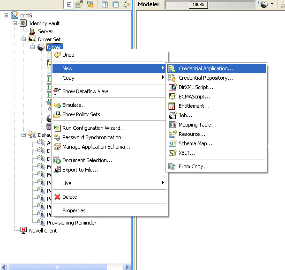
Task: Collapse the Identity Vault tree node
Action: click(x=15, y=23)
